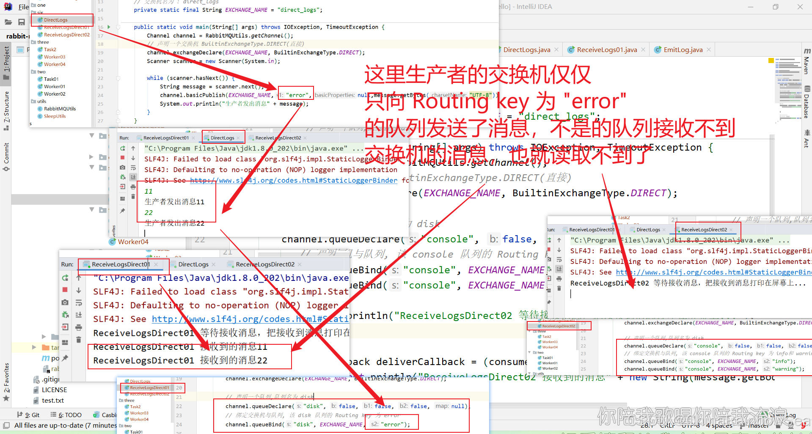Viewport: 812px width, 434px height.
Task: Click the Open folder toolbar icon
Action: pos(8,22)
